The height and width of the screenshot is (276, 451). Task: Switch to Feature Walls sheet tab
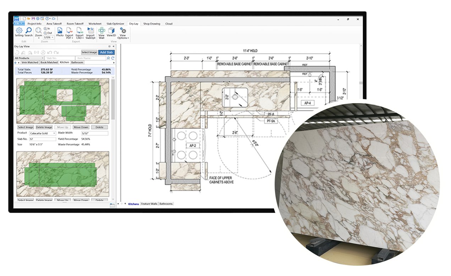[x=149, y=204]
